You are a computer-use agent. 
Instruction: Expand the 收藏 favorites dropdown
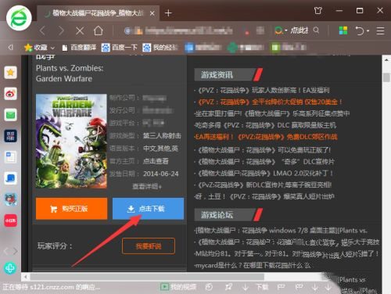(x=52, y=48)
